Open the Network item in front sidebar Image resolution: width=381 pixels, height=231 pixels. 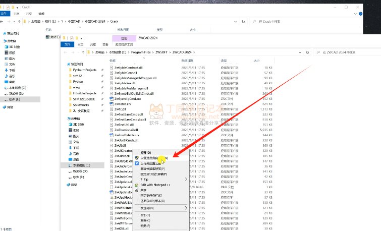click(x=74, y=185)
